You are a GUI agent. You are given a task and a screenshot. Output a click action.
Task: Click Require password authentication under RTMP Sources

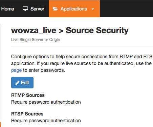click(x=46, y=102)
